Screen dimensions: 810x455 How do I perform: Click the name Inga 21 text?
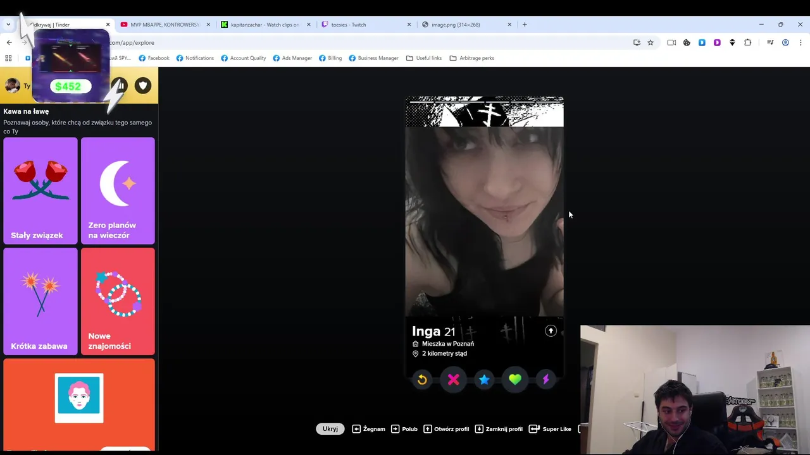pos(433,332)
